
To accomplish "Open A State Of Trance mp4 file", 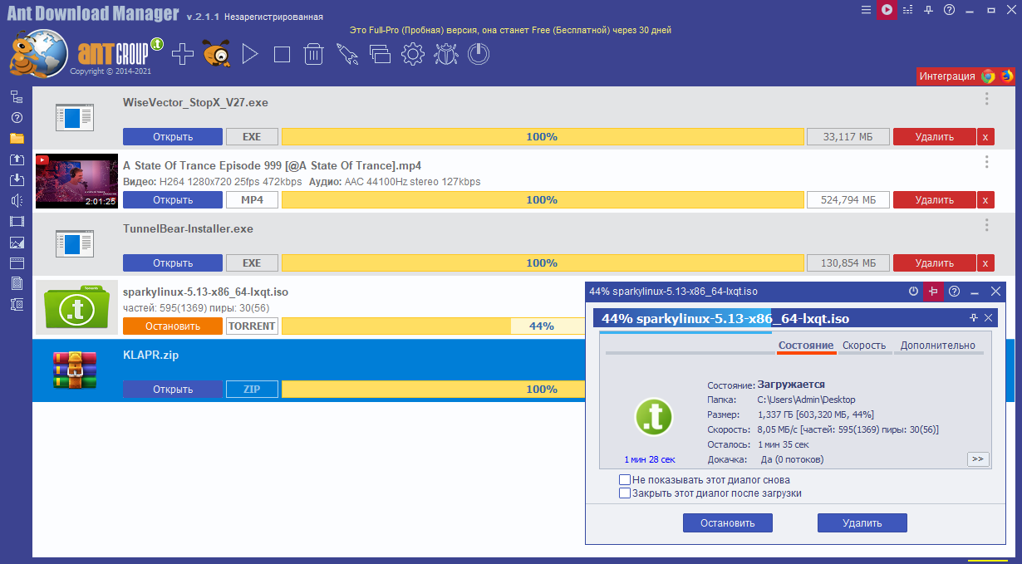I will click(x=173, y=200).
